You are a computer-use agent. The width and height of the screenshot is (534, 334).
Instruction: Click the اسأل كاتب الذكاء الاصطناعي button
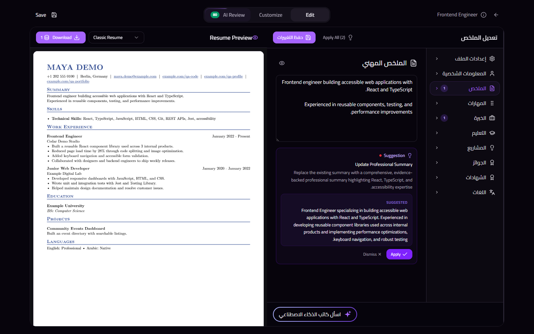315,314
